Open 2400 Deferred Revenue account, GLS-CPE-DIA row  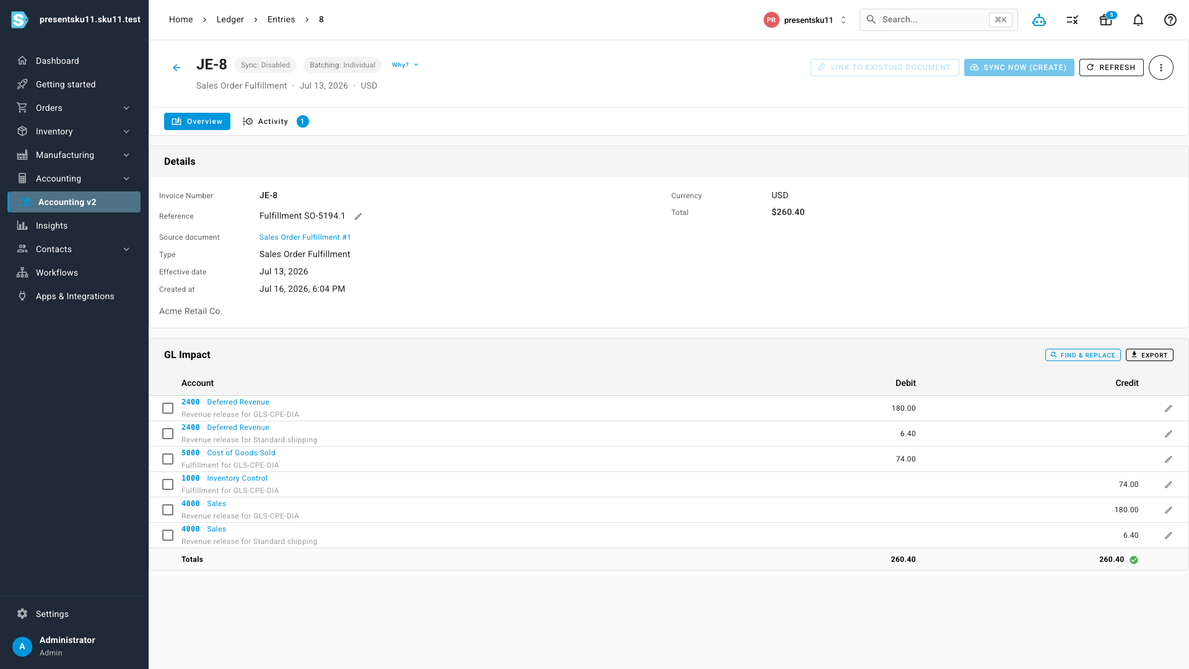click(x=225, y=402)
